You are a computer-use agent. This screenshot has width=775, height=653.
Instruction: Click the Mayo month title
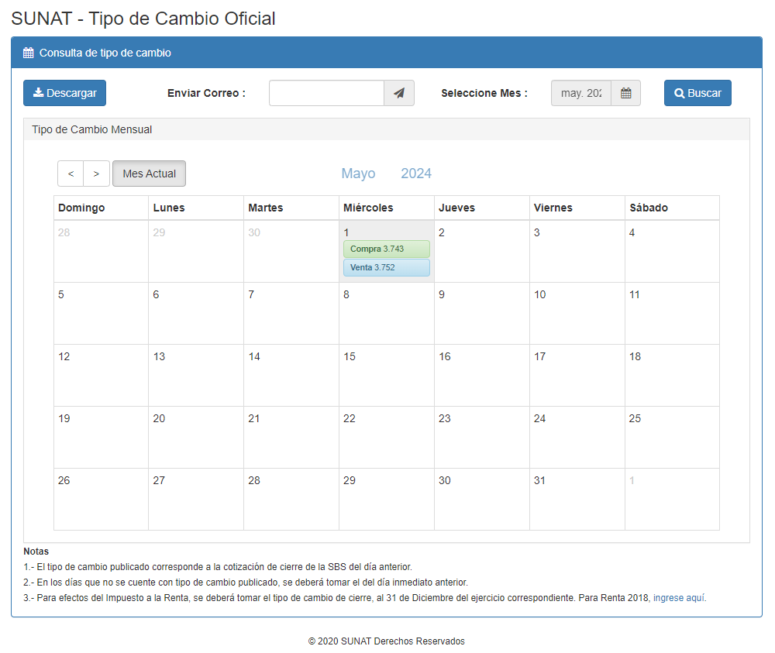coord(358,174)
